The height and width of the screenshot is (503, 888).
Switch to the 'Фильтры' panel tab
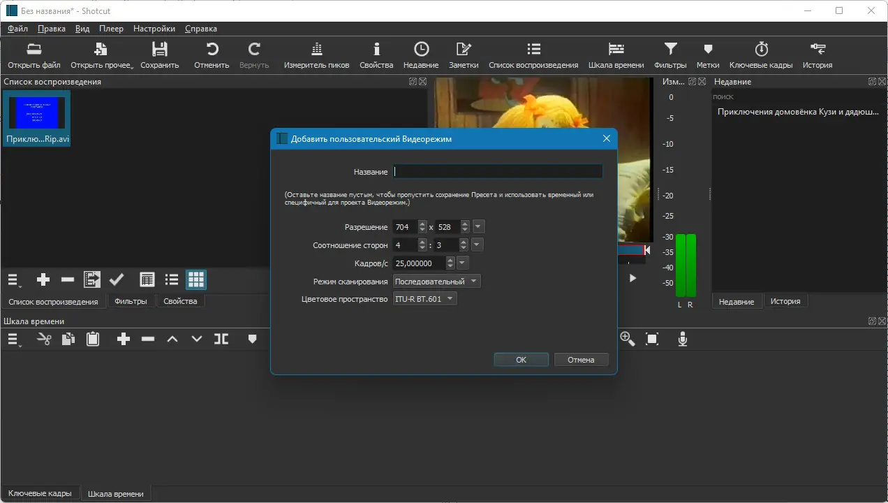pos(131,301)
